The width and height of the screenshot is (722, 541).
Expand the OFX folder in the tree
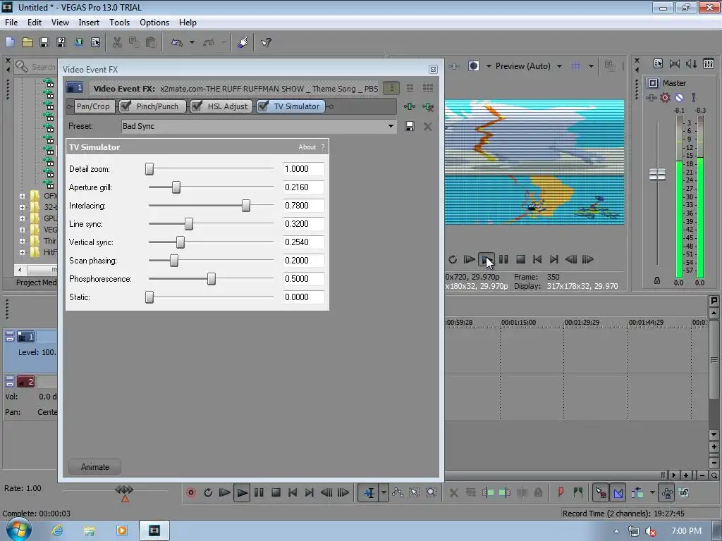[22, 196]
